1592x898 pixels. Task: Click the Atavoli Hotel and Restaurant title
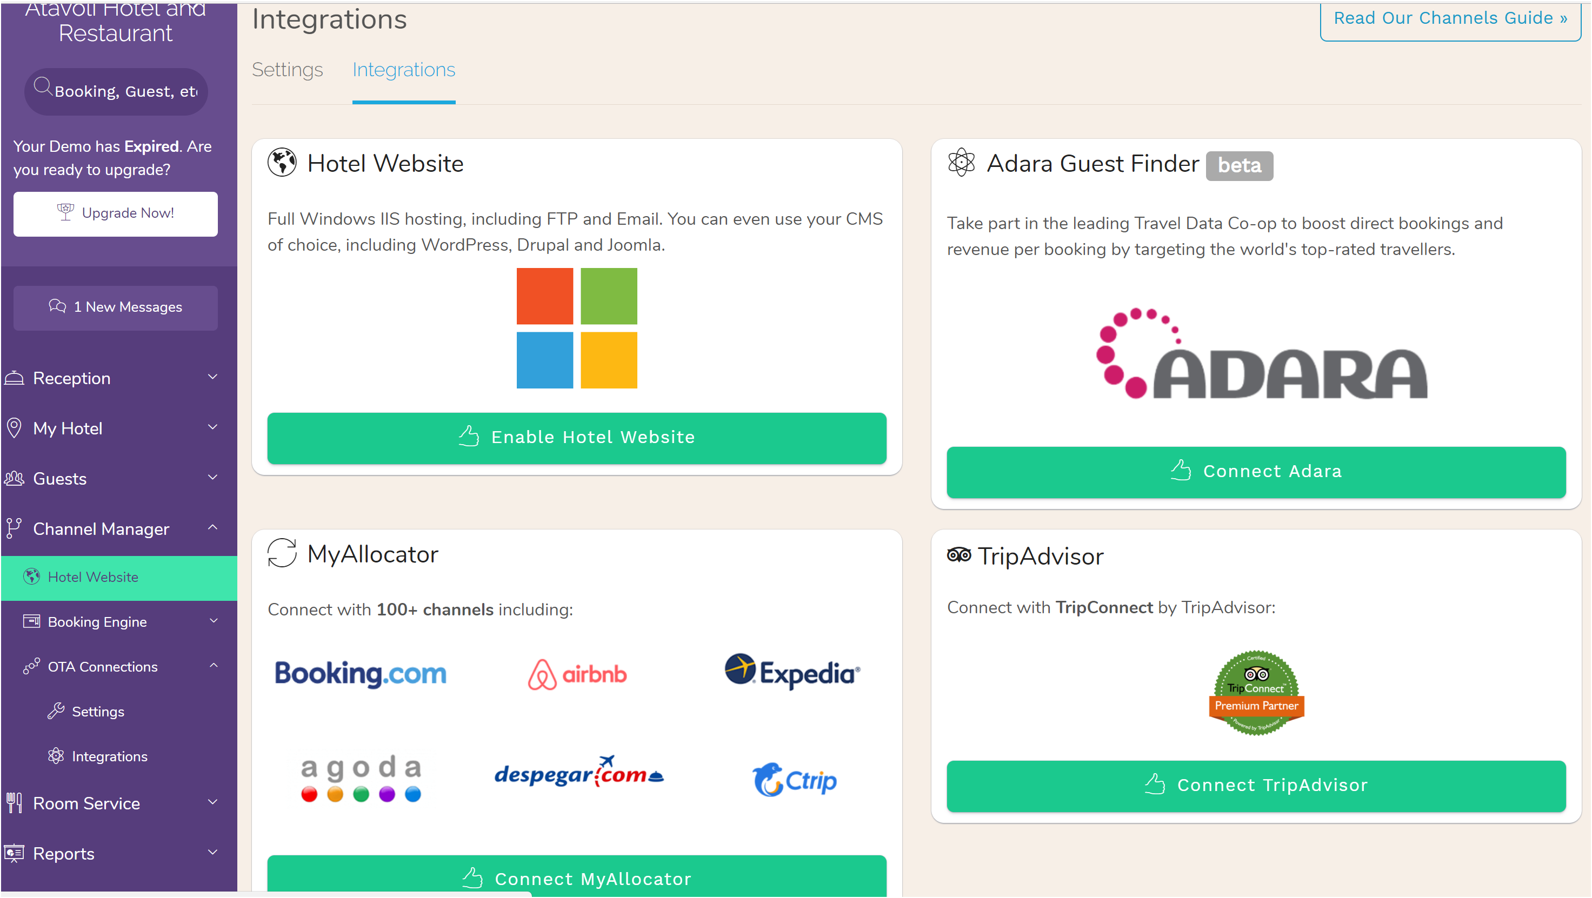tap(116, 22)
